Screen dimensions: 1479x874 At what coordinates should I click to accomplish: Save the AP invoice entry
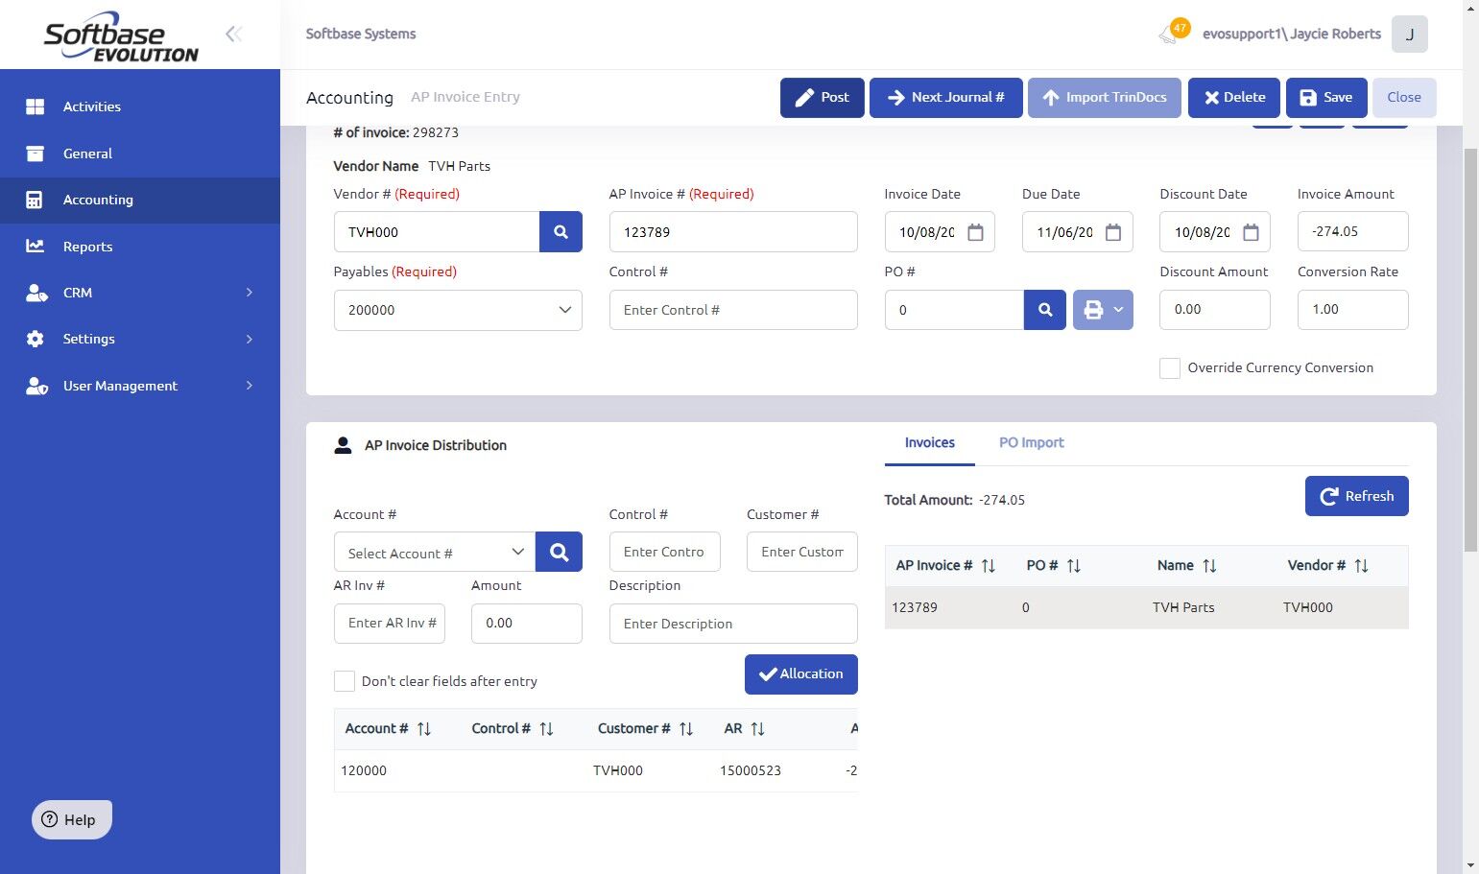tap(1326, 98)
